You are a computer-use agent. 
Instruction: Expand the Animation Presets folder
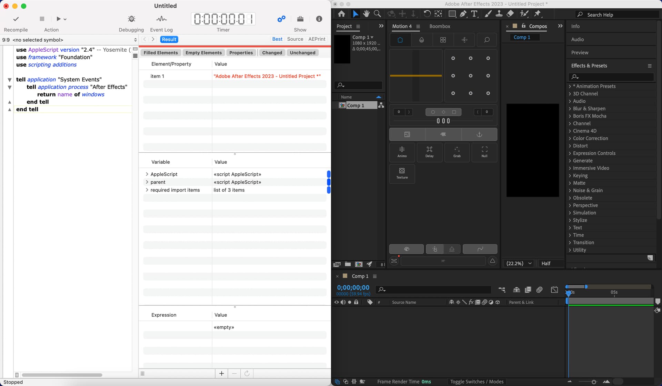click(570, 86)
